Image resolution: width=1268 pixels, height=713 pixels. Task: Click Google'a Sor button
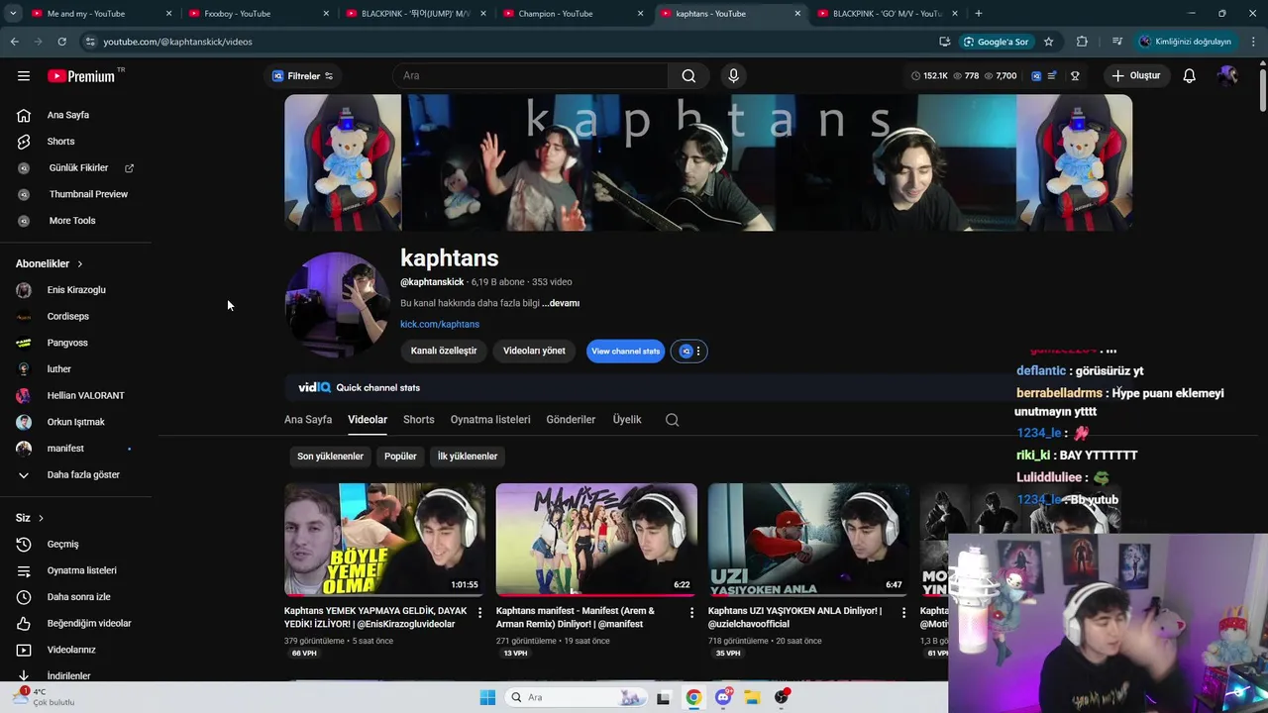996,42
